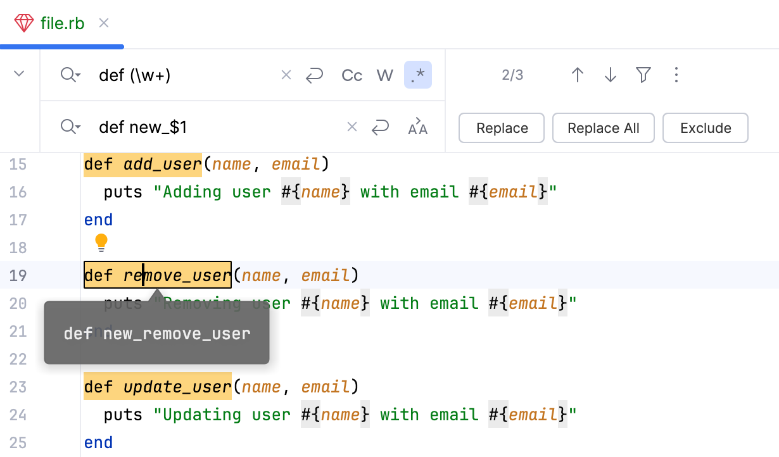This screenshot has height=457, width=779.
Task: Click the 2/3 match counter
Action: click(513, 75)
